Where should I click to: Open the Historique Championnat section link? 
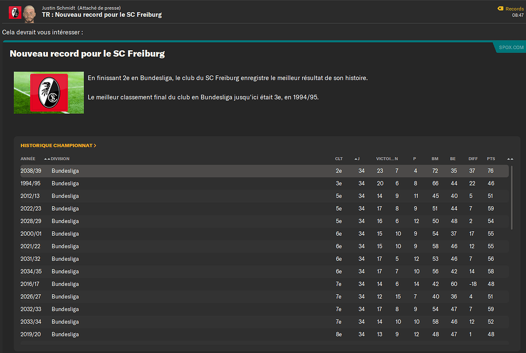pos(56,146)
